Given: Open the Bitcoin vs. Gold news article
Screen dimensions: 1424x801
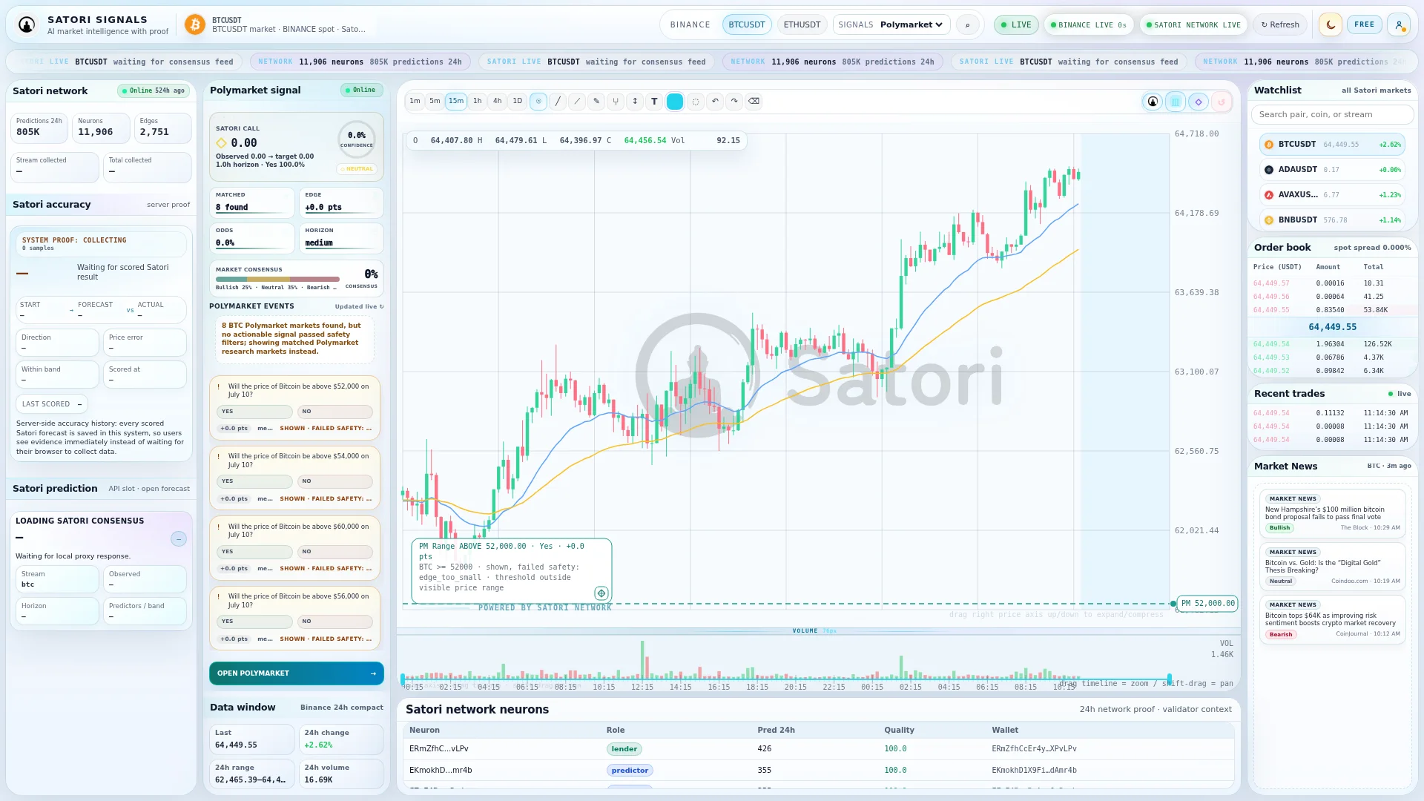Looking at the screenshot, I should click(x=1333, y=567).
